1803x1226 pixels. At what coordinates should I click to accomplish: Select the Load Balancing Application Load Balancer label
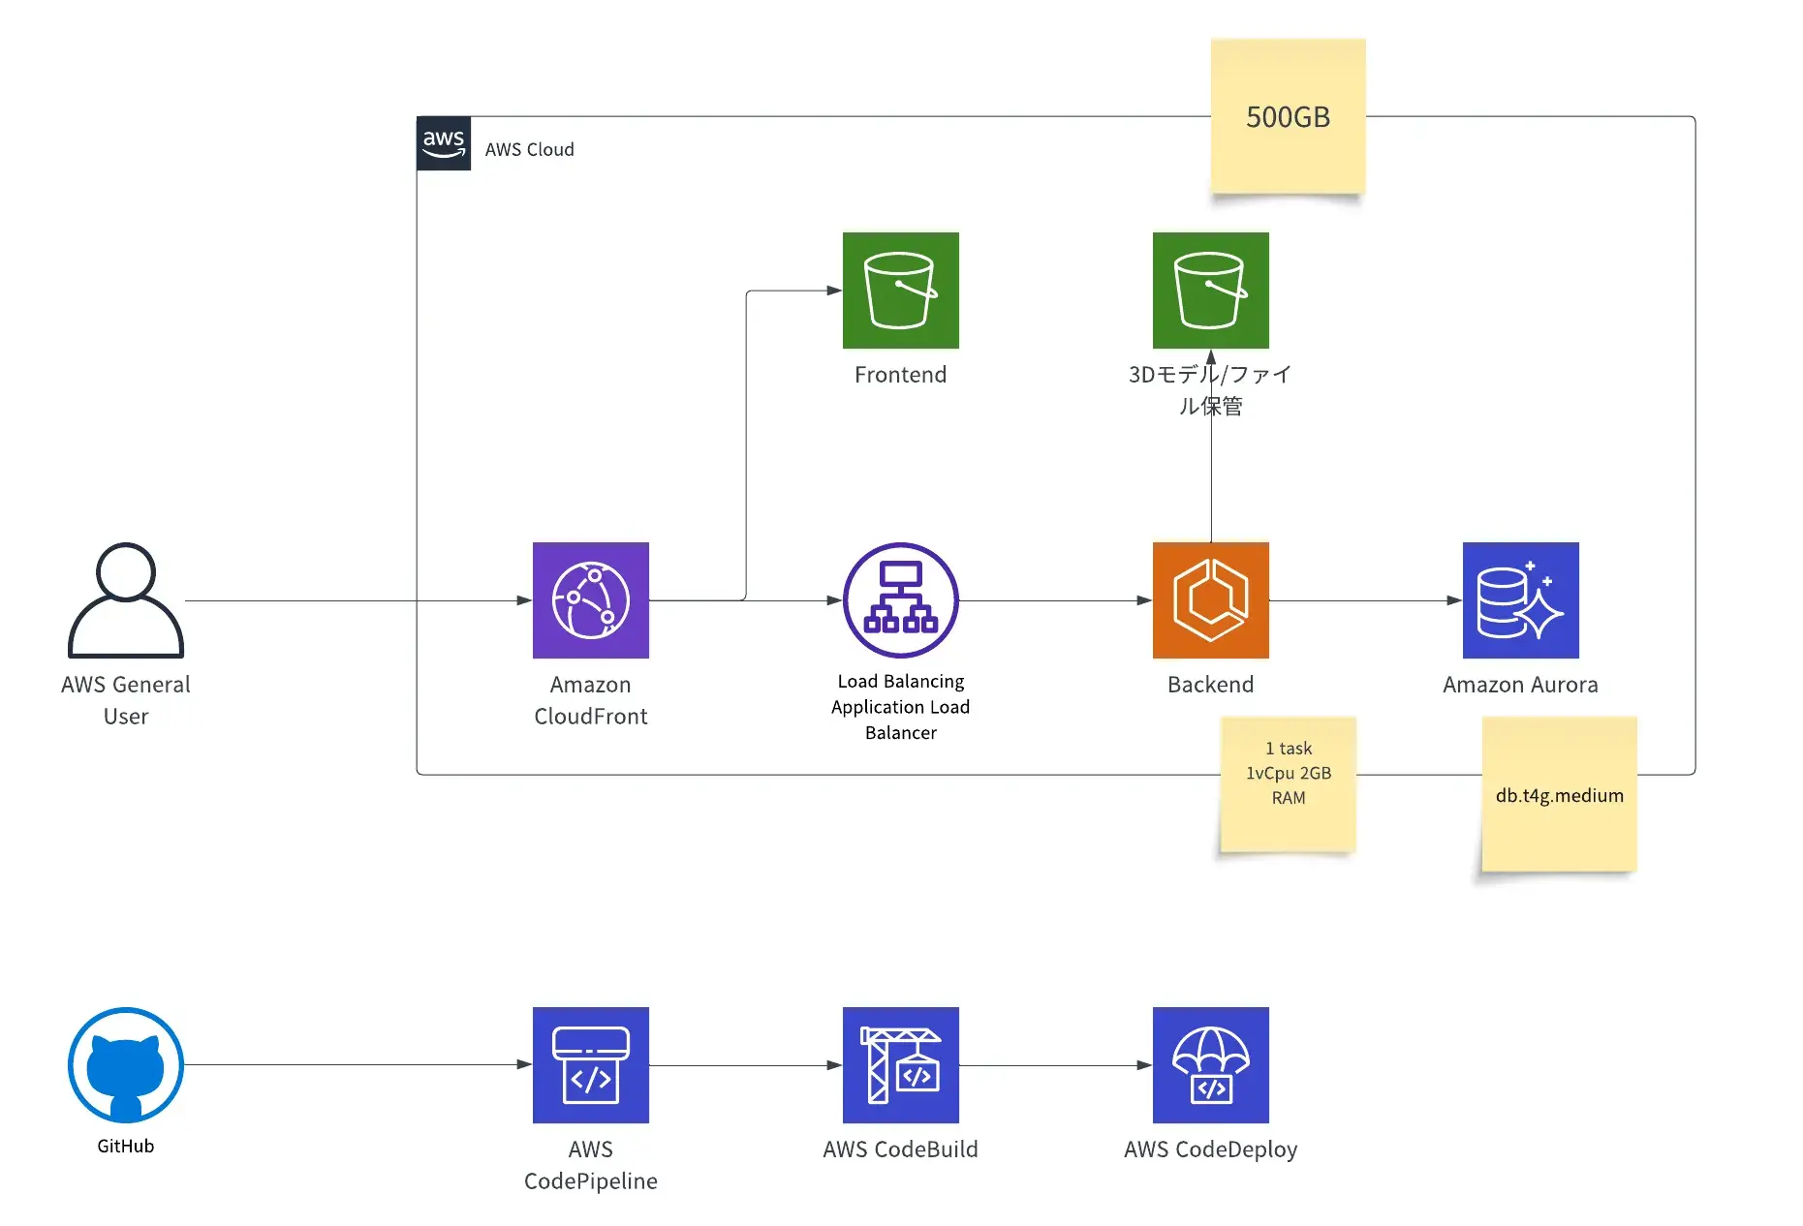point(900,707)
